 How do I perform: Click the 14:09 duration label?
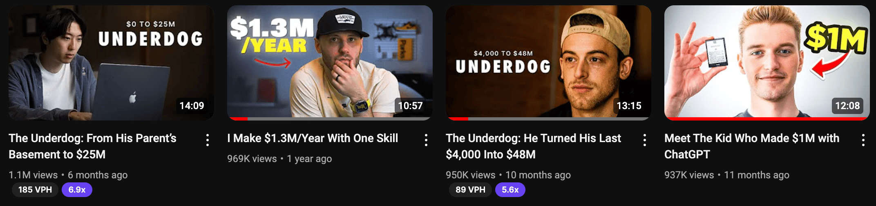tap(192, 106)
